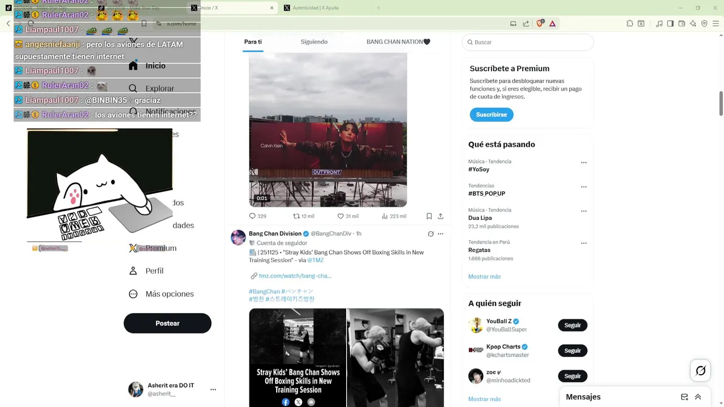Open the Brave Shields icon in the address bar

pos(540,23)
